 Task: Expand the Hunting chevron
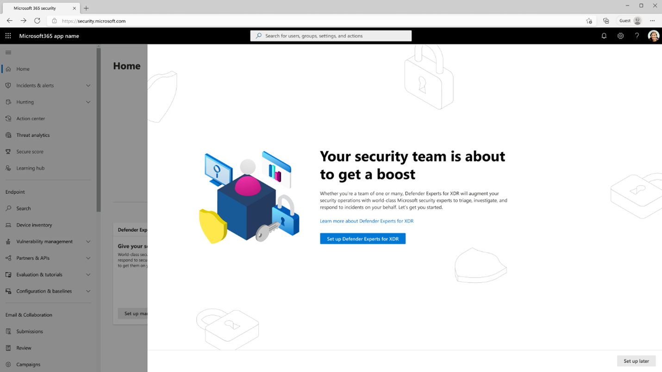point(88,102)
